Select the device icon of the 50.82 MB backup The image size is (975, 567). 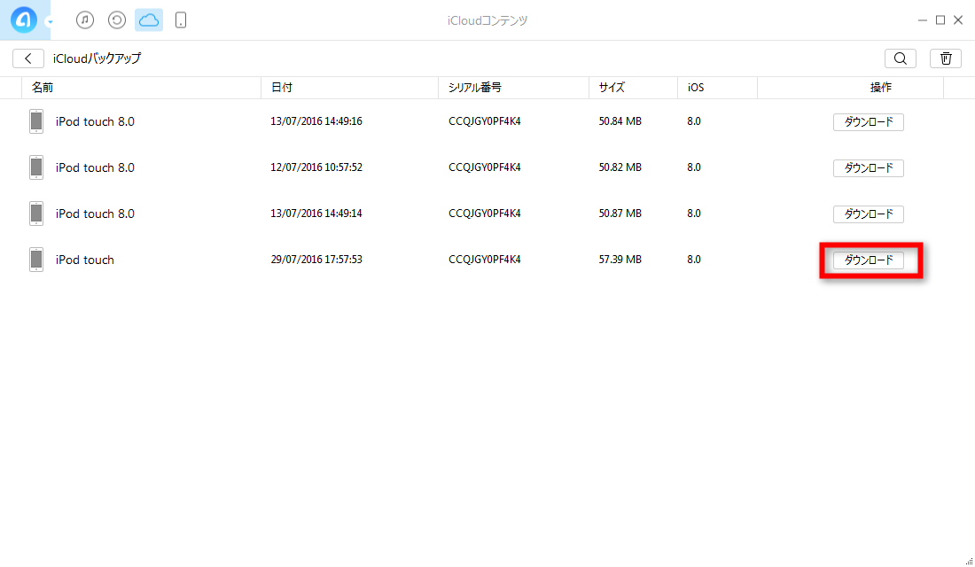point(36,167)
